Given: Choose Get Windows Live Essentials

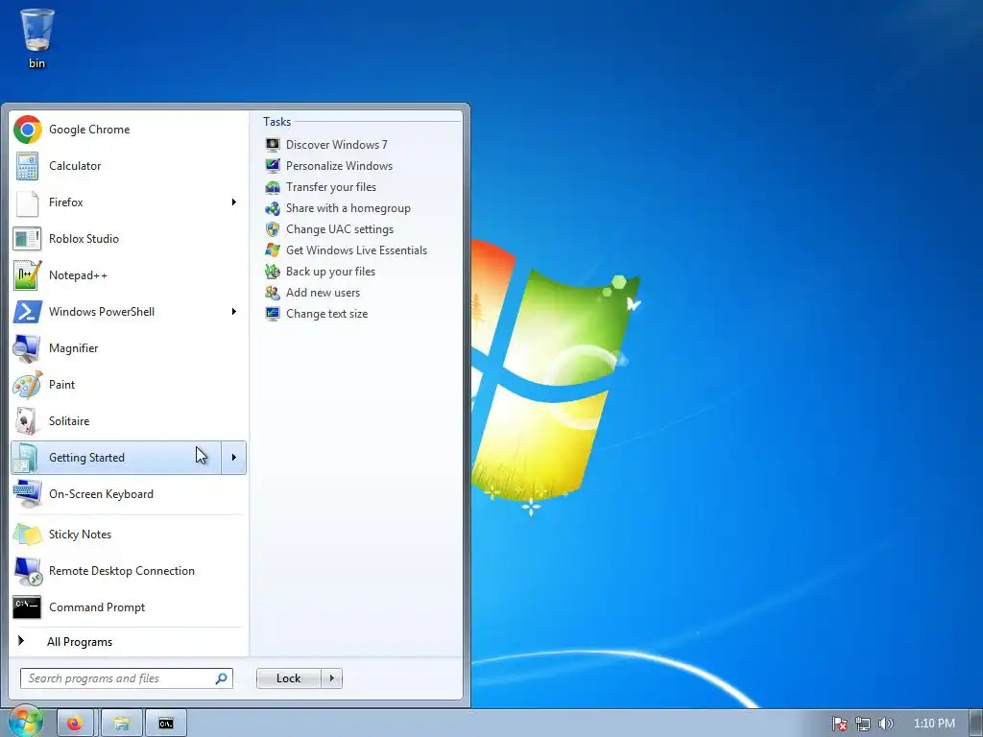Looking at the screenshot, I should pos(356,250).
